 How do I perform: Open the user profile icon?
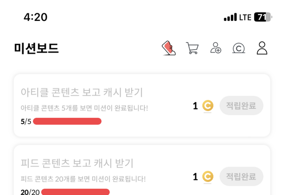coord(262,48)
